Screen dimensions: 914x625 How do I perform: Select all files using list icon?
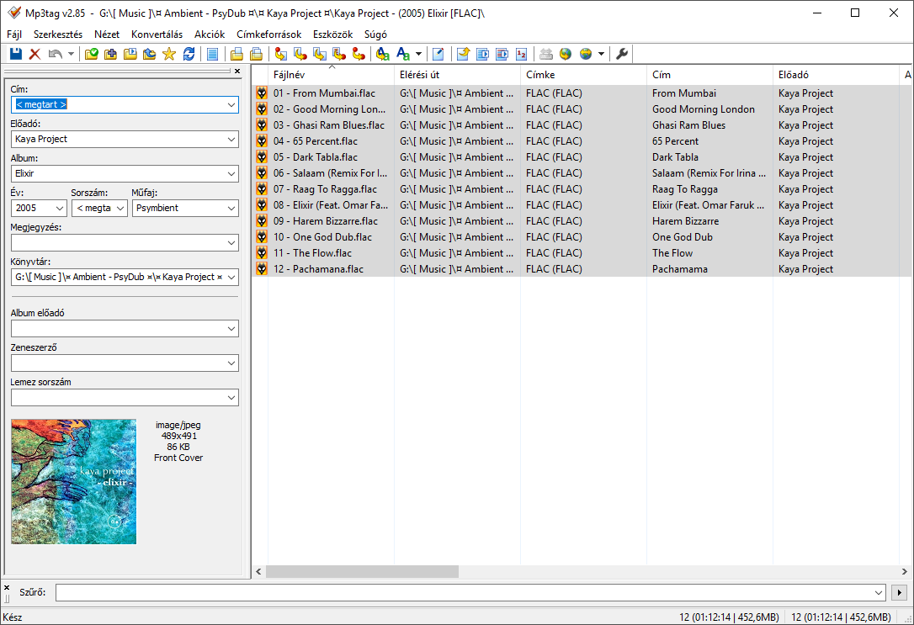(213, 54)
